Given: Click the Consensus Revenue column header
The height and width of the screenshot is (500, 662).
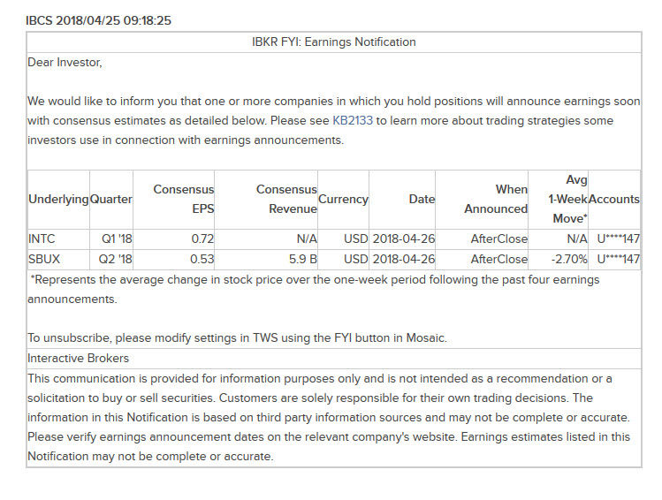Looking at the screenshot, I should [x=286, y=200].
